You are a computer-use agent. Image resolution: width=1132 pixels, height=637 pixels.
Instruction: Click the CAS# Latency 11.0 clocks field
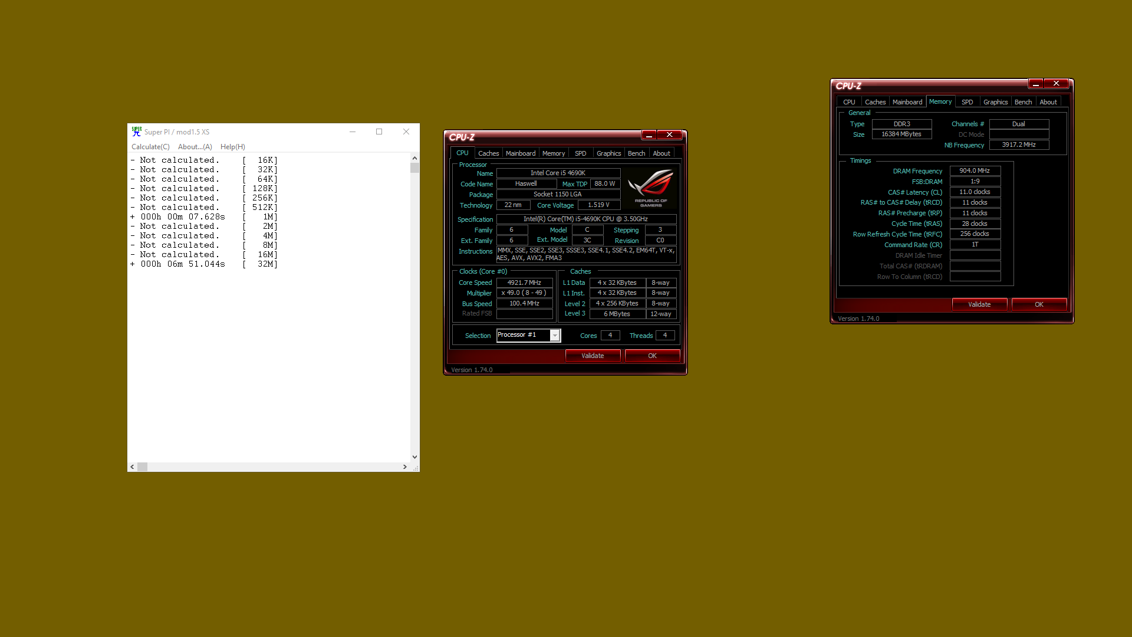pyautogui.click(x=975, y=192)
